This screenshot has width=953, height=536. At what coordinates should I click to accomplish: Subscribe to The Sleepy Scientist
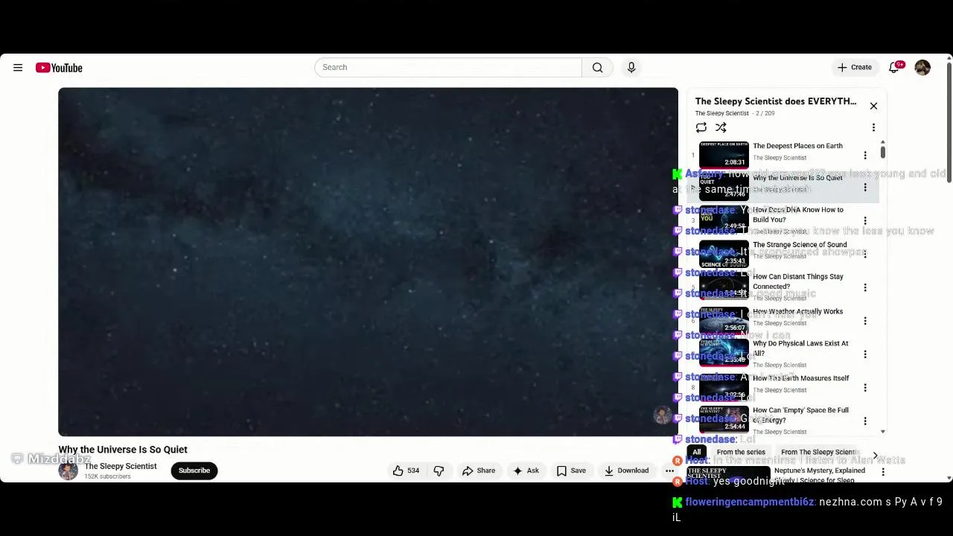pos(194,470)
